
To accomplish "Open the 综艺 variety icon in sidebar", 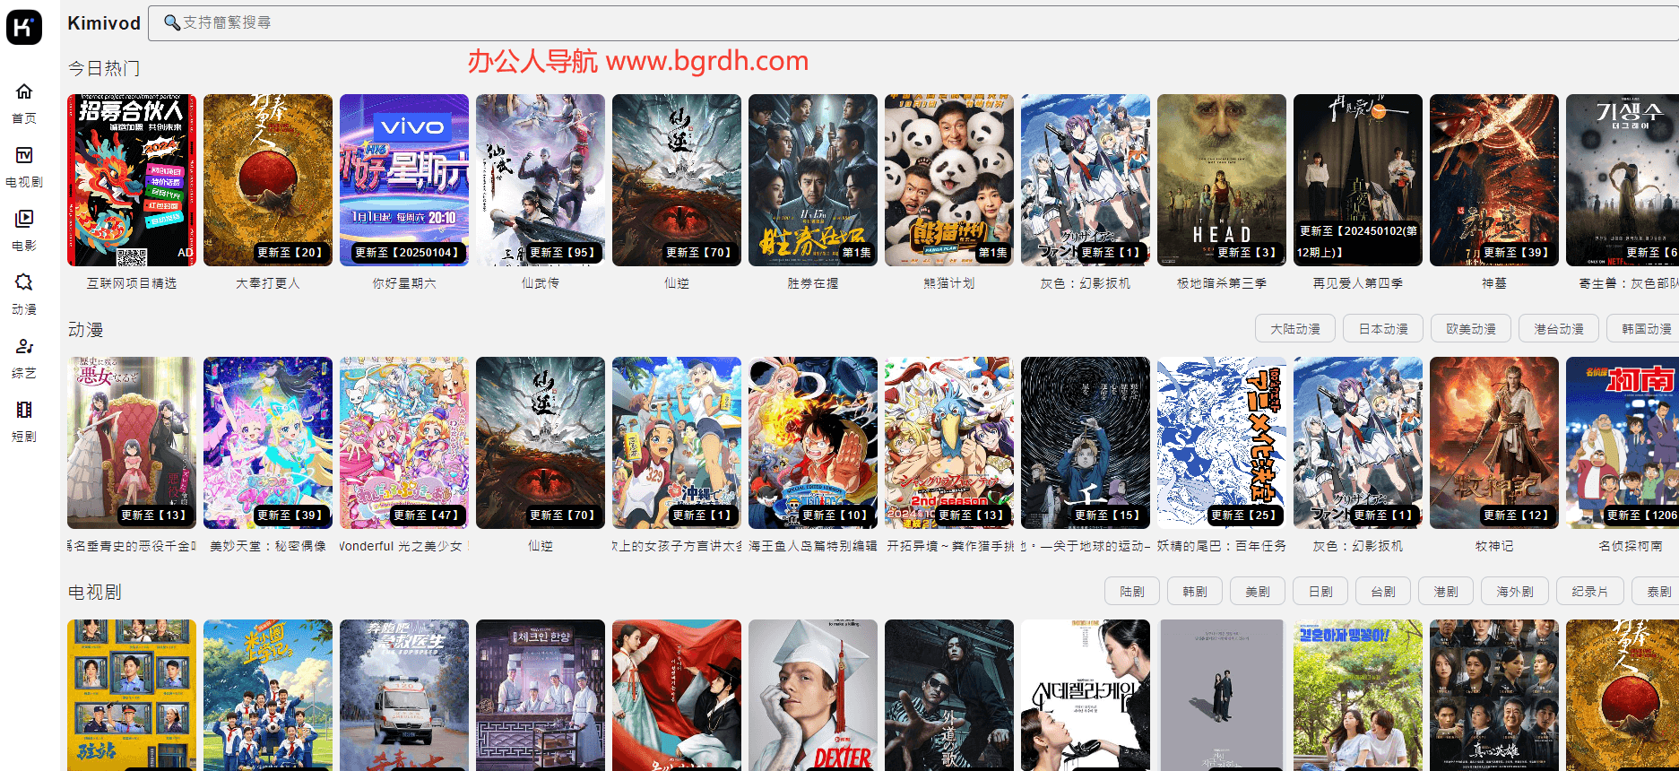I will 24,347.
